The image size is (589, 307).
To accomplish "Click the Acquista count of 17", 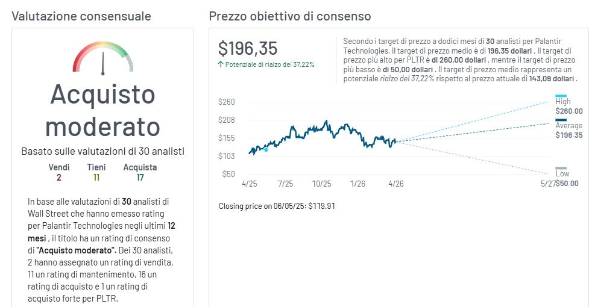I will click(140, 178).
